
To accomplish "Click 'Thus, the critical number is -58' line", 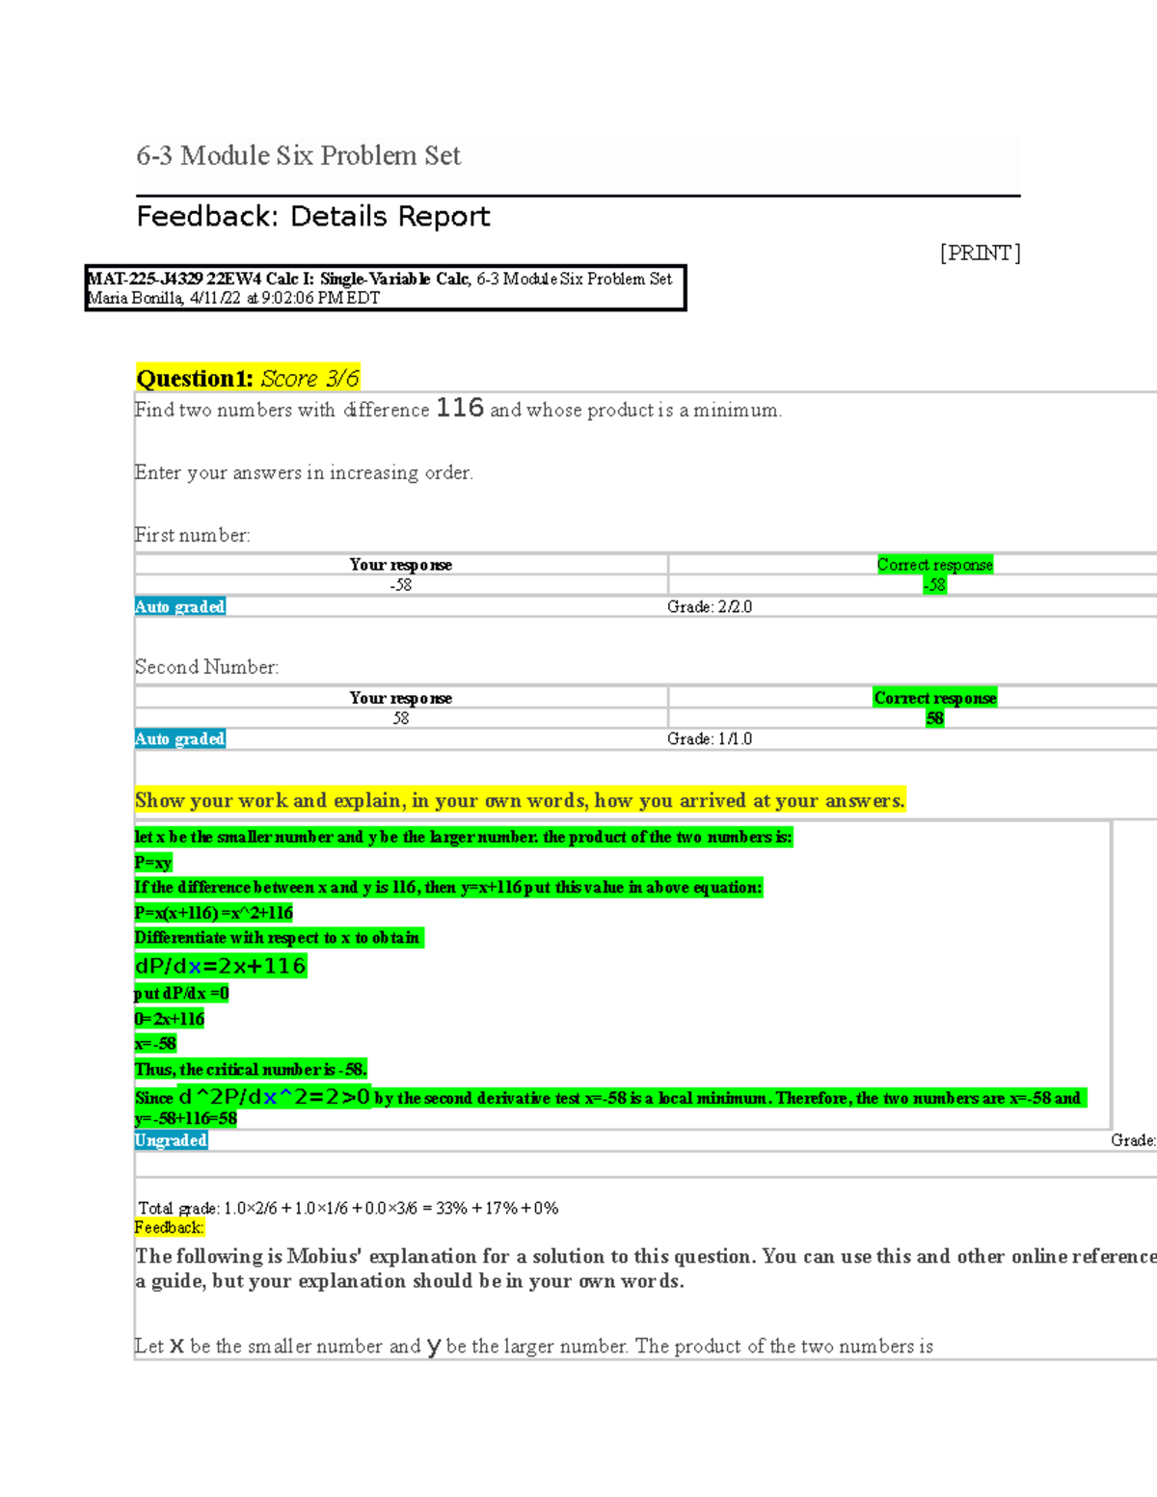I will click(x=251, y=1069).
